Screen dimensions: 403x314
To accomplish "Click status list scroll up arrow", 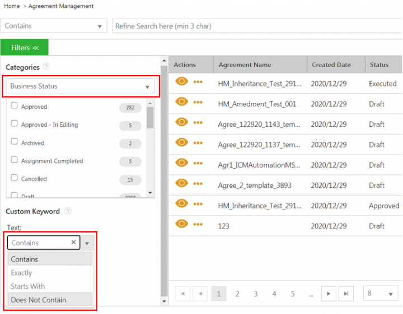I will (151, 103).
